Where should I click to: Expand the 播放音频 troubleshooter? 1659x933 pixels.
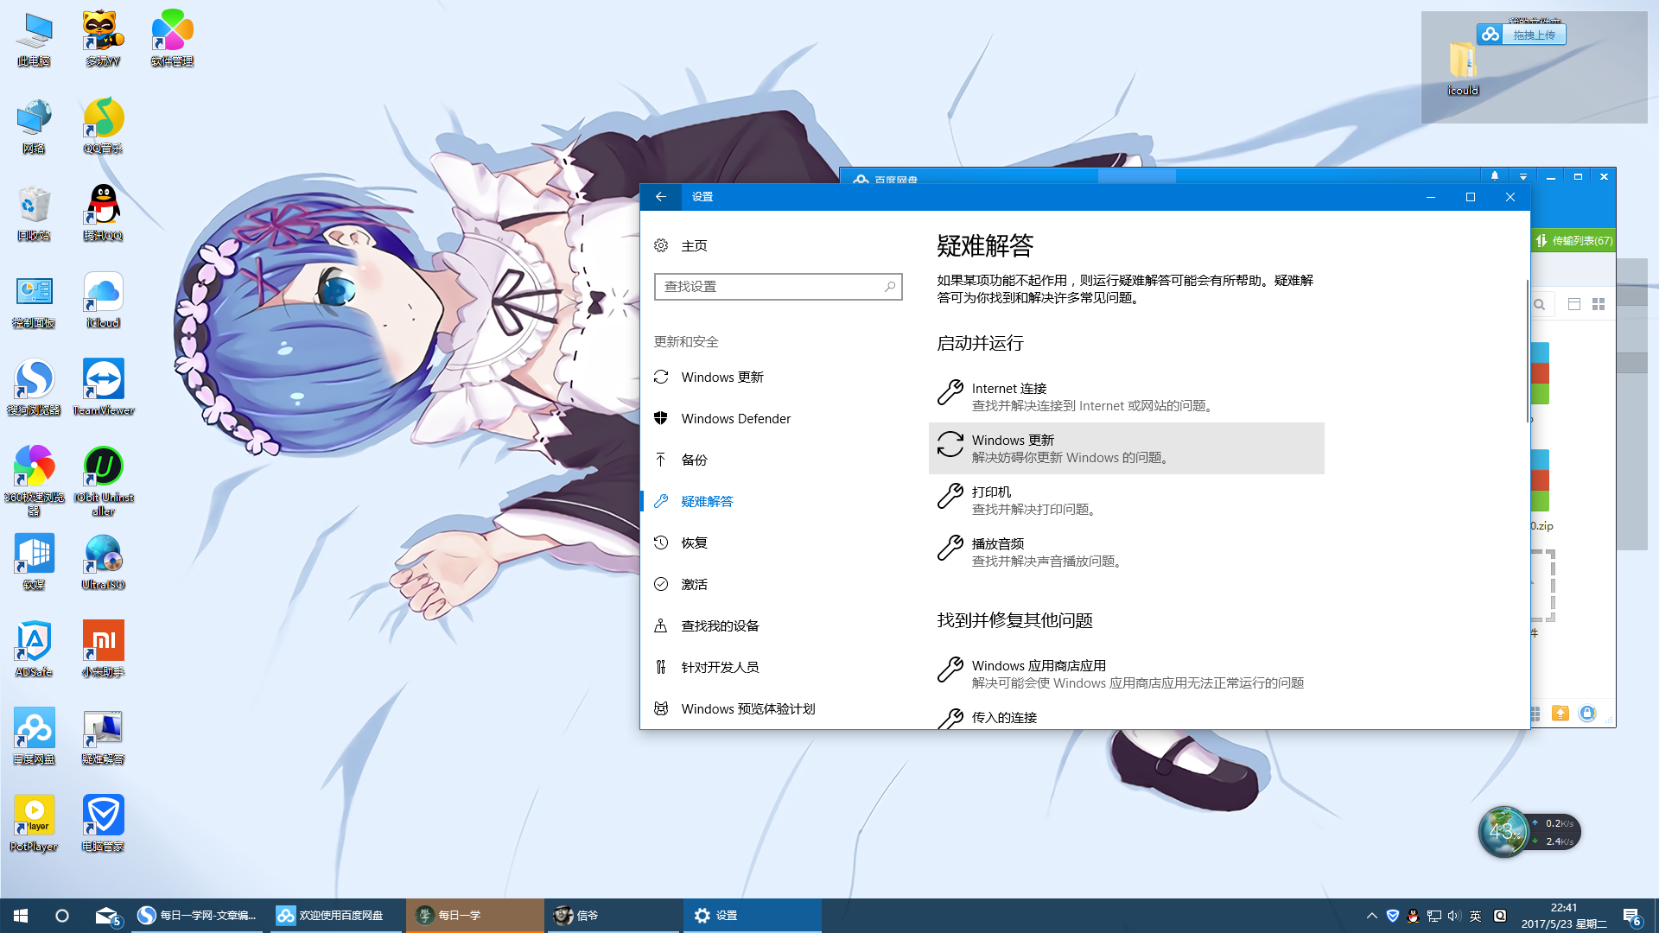coord(1126,552)
